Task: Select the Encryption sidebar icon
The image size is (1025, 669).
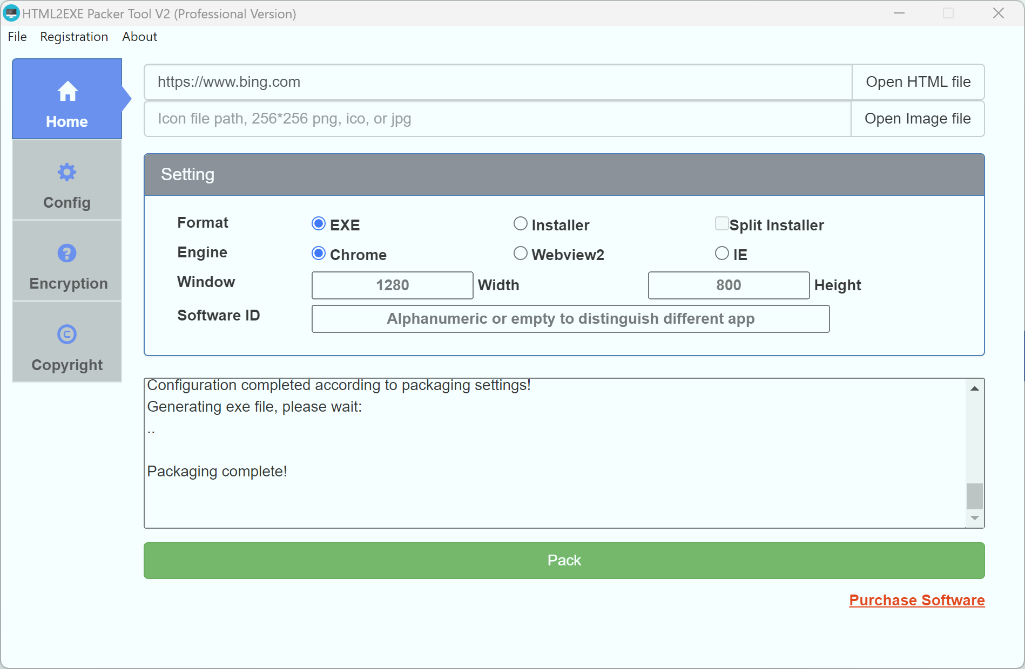Action: pyautogui.click(x=66, y=253)
